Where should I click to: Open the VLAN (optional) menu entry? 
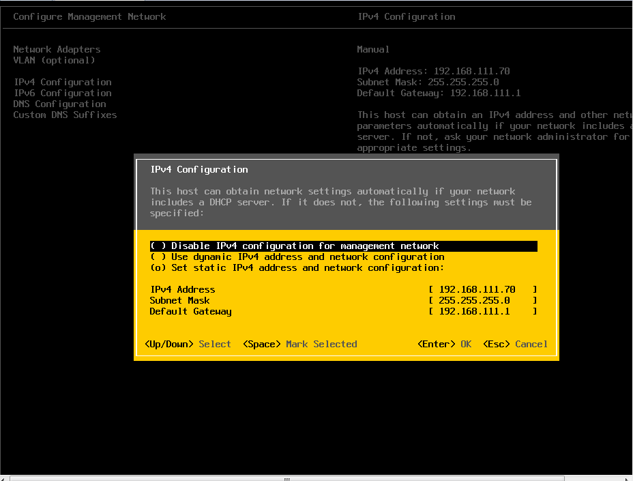pyautogui.click(x=54, y=60)
